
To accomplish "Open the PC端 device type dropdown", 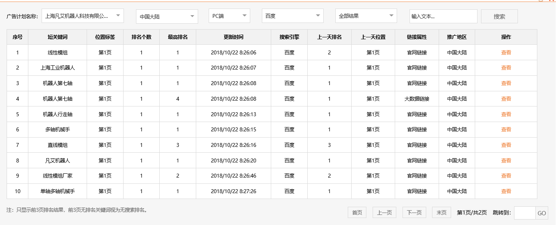I will (x=229, y=16).
